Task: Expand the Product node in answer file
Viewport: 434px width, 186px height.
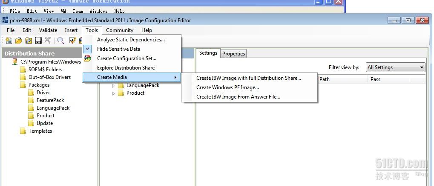Action: [113, 93]
